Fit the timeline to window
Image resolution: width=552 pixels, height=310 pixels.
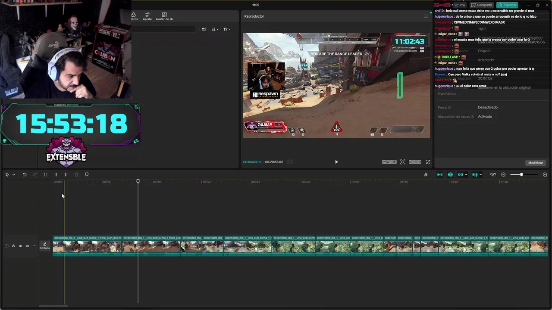tap(493, 174)
